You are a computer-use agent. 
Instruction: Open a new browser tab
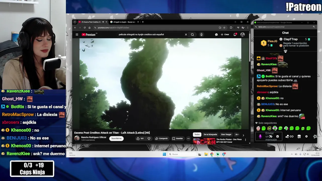(x=143, y=22)
